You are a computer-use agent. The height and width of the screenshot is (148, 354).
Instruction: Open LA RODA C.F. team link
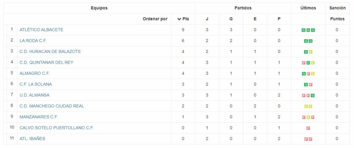pos(33,41)
